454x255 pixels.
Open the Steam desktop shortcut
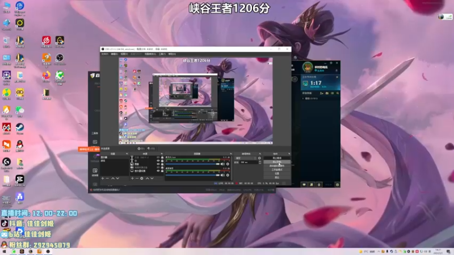(x=20, y=127)
